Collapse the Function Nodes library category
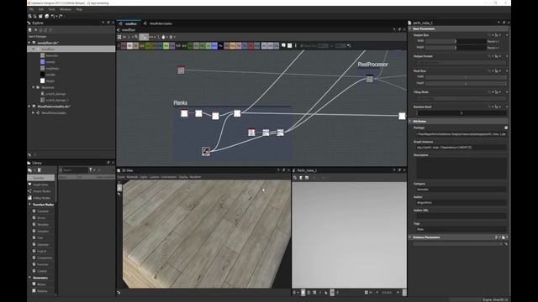This screenshot has height=302, width=538. (x=29, y=205)
